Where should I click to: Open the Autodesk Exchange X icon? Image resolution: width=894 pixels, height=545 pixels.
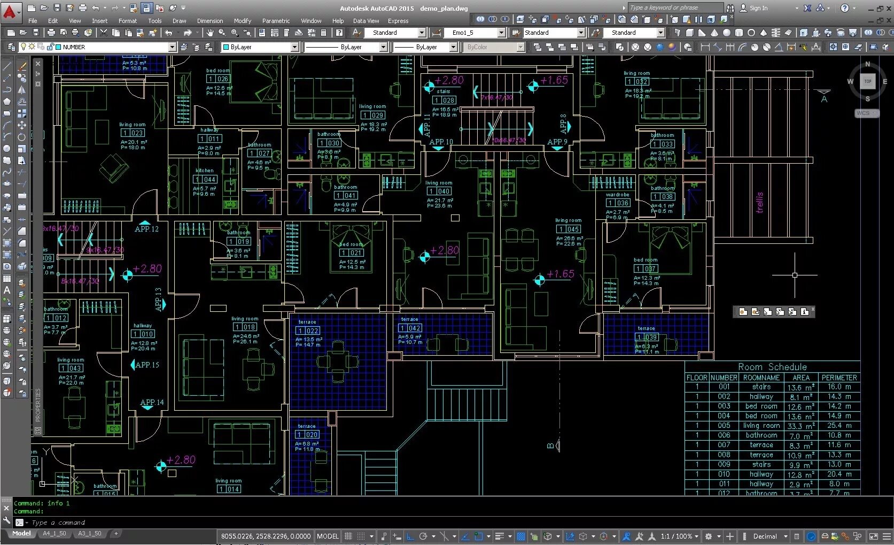coord(807,8)
